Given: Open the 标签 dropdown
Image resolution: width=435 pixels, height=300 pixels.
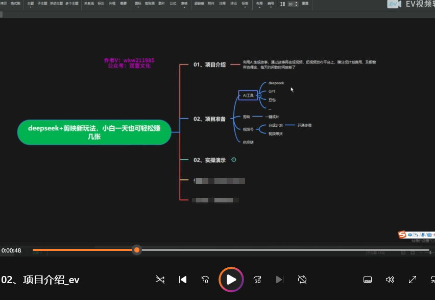Looking at the screenshot, I should point(245,4).
